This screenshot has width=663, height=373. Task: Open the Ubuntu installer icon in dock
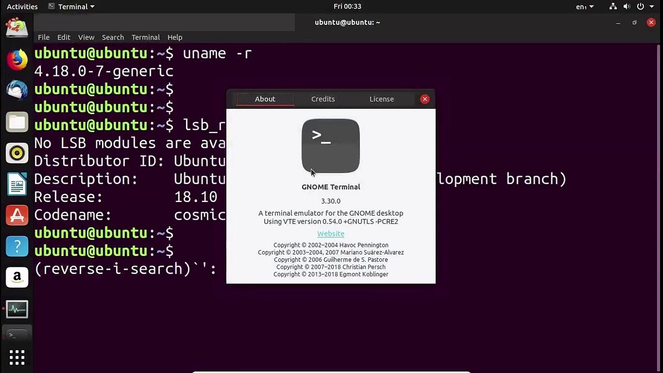click(x=17, y=27)
